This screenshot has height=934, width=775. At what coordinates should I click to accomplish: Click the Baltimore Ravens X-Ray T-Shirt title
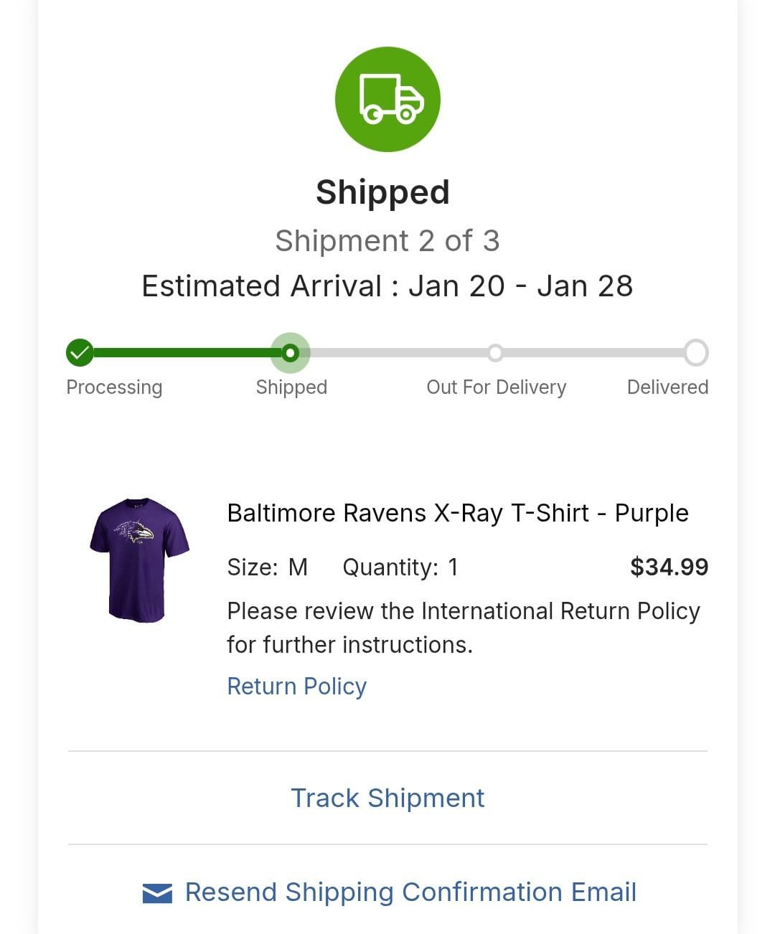(x=457, y=513)
